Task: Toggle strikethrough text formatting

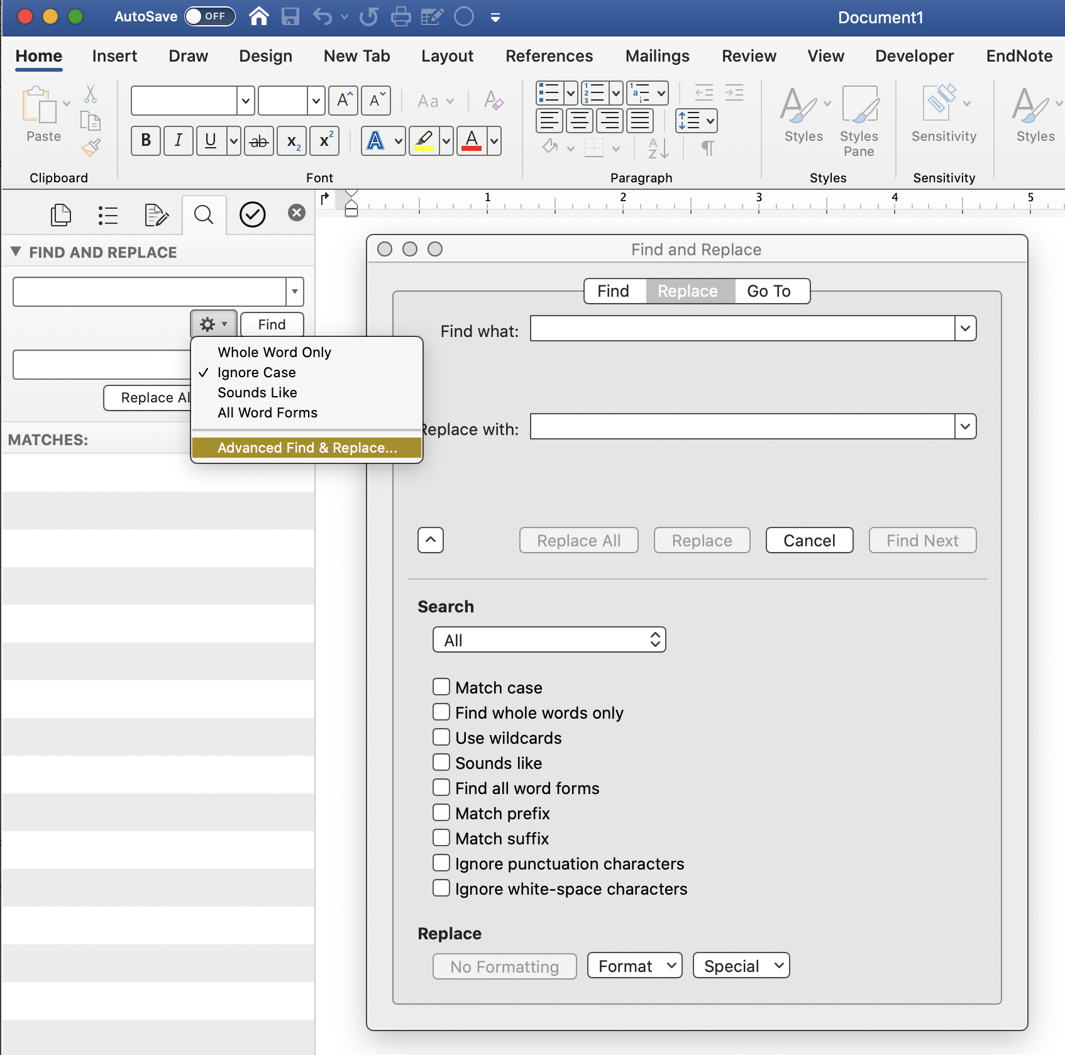Action: [x=259, y=141]
